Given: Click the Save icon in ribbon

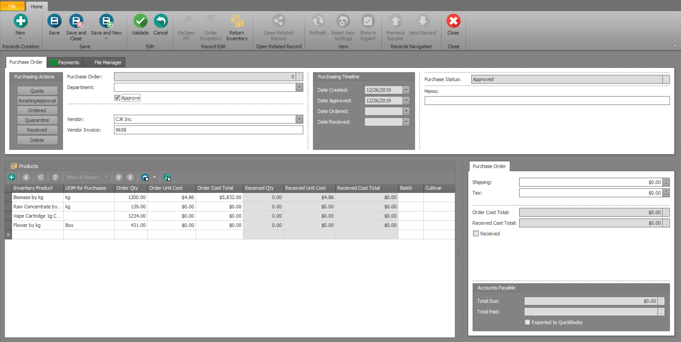Looking at the screenshot, I should [x=54, y=21].
